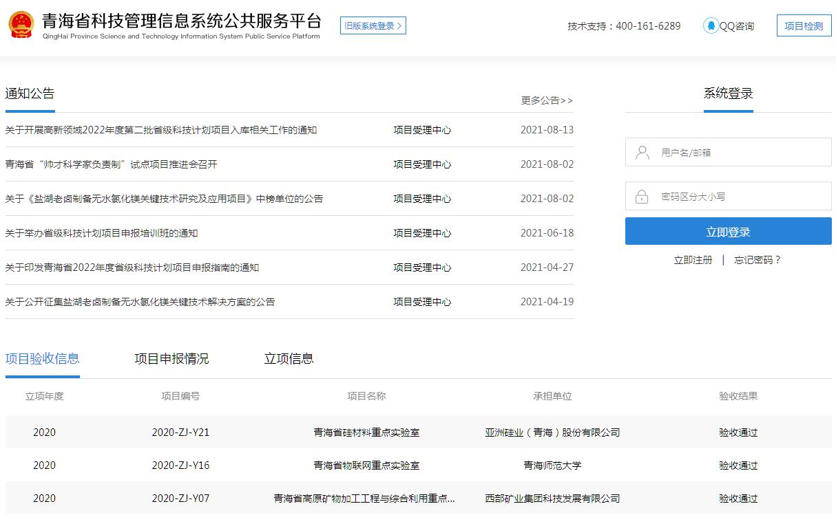Image resolution: width=836 pixels, height=515 pixels.
Task: Click the user icon in username field
Action: click(x=642, y=152)
